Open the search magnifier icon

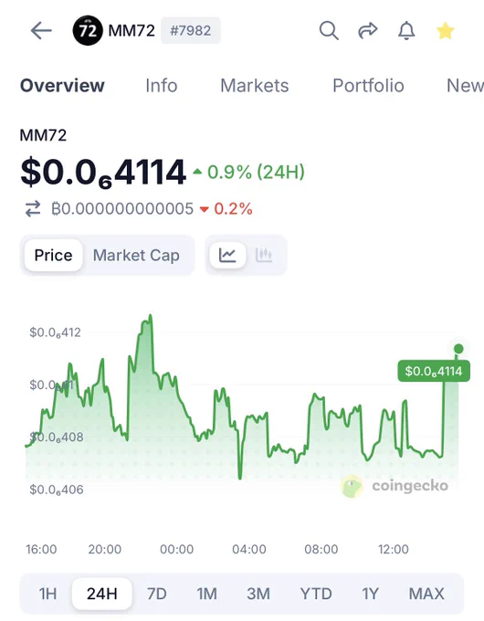[x=329, y=30]
